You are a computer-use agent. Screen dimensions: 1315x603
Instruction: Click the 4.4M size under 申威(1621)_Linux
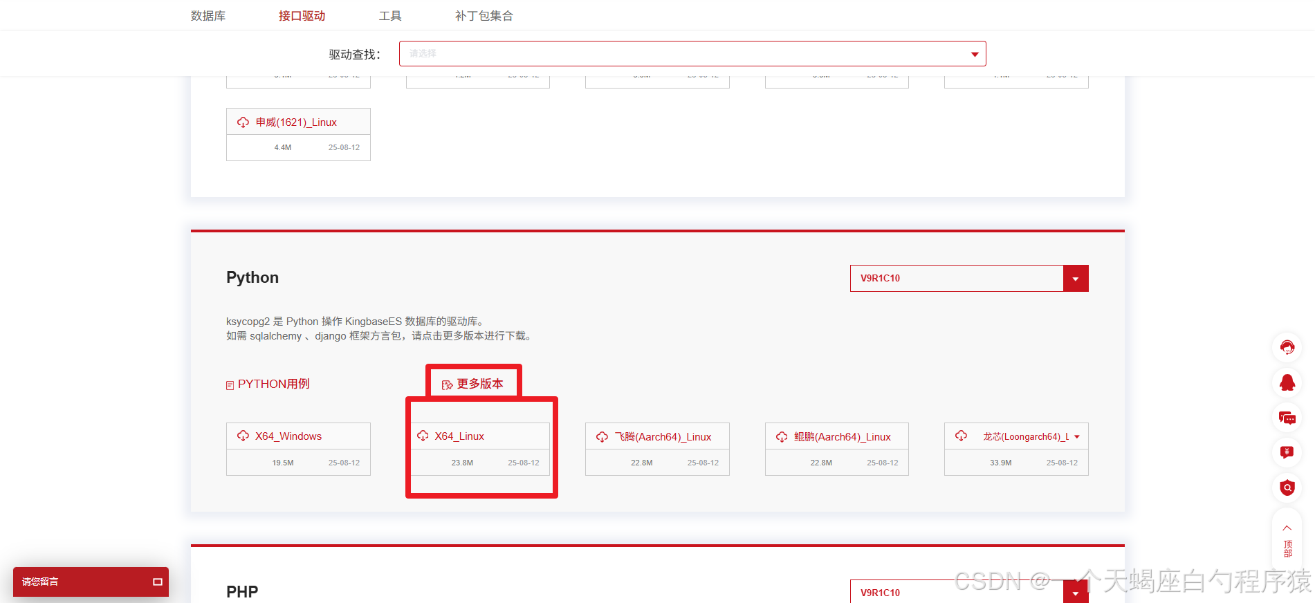(283, 147)
